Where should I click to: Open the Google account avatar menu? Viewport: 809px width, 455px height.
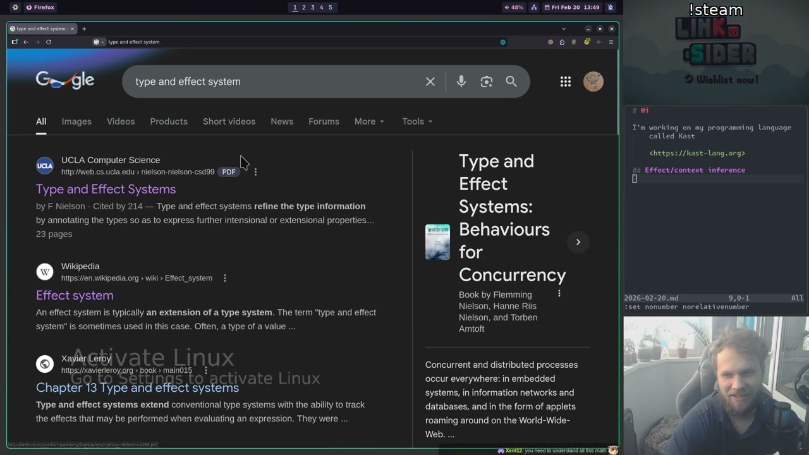[593, 82]
